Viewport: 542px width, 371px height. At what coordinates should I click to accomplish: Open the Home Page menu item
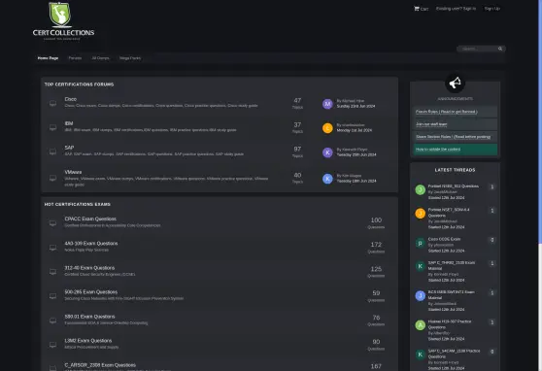coord(48,58)
